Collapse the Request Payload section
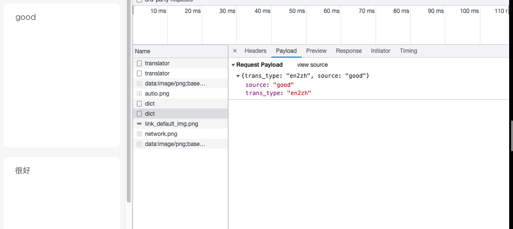Image resolution: width=513 pixels, height=229 pixels. pyautogui.click(x=233, y=65)
